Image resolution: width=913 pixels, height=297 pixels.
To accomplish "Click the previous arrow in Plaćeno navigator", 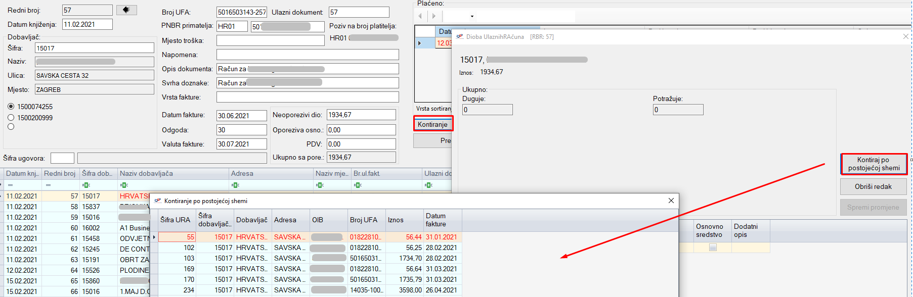I will (420, 16).
